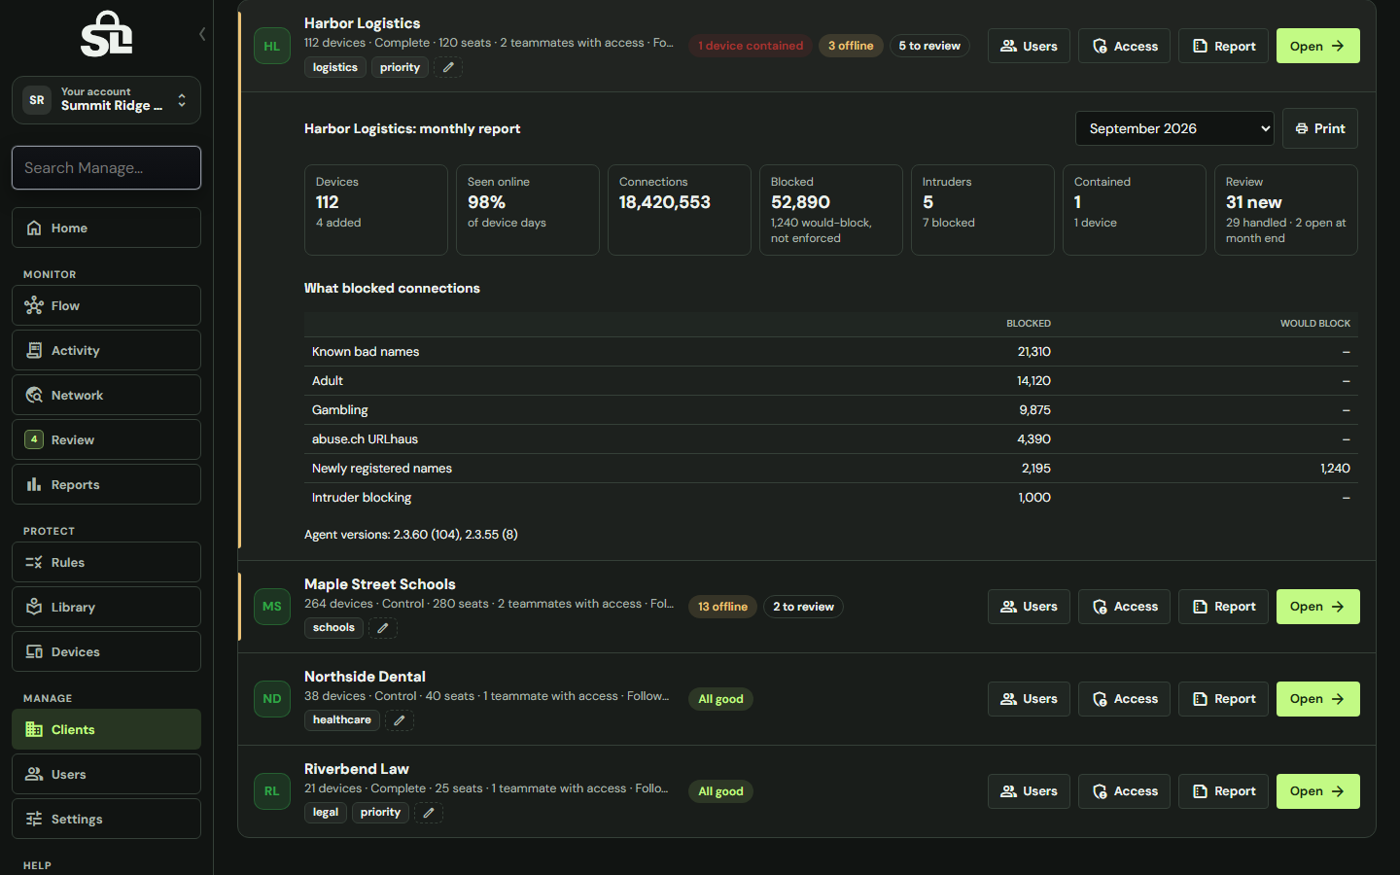This screenshot has height=875, width=1400.
Task: Click the Connections 18,420,553 stat card
Action: coord(680,210)
